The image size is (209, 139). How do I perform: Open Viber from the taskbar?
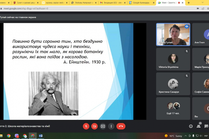[17, 136]
